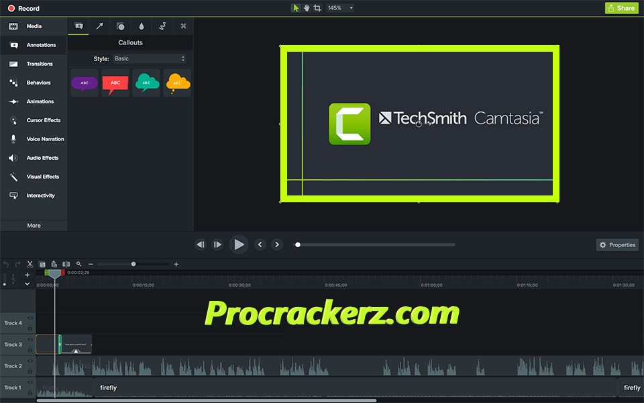The image size is (644, 403).
Task: Toggle visibility eye for Track 1
Action: pos(30,382)
